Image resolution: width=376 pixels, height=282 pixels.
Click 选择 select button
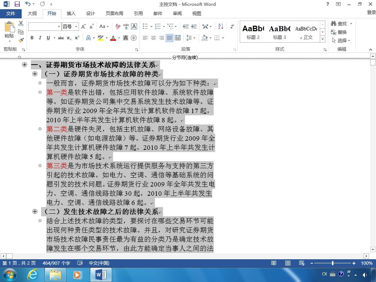341,40
